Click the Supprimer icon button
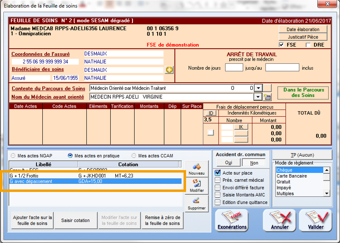Viewport: 340px width, 243px height. (196, 203)
